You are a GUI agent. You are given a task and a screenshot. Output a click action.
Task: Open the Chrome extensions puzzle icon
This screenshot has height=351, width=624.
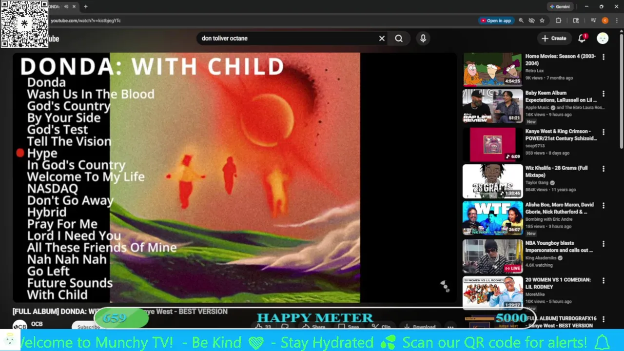pyautogui.click(x=559, y=20)
